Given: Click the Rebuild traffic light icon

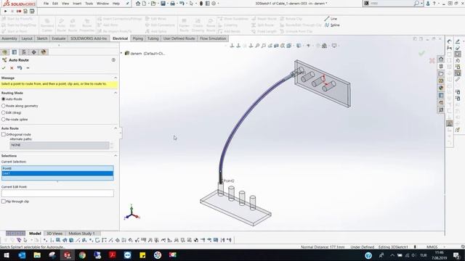Looking at the screenshot, I should click(x=201, y=4).
